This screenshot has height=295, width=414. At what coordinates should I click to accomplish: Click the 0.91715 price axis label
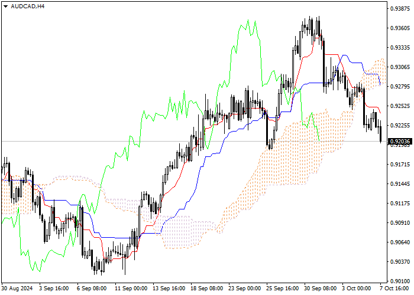(400, 165)
